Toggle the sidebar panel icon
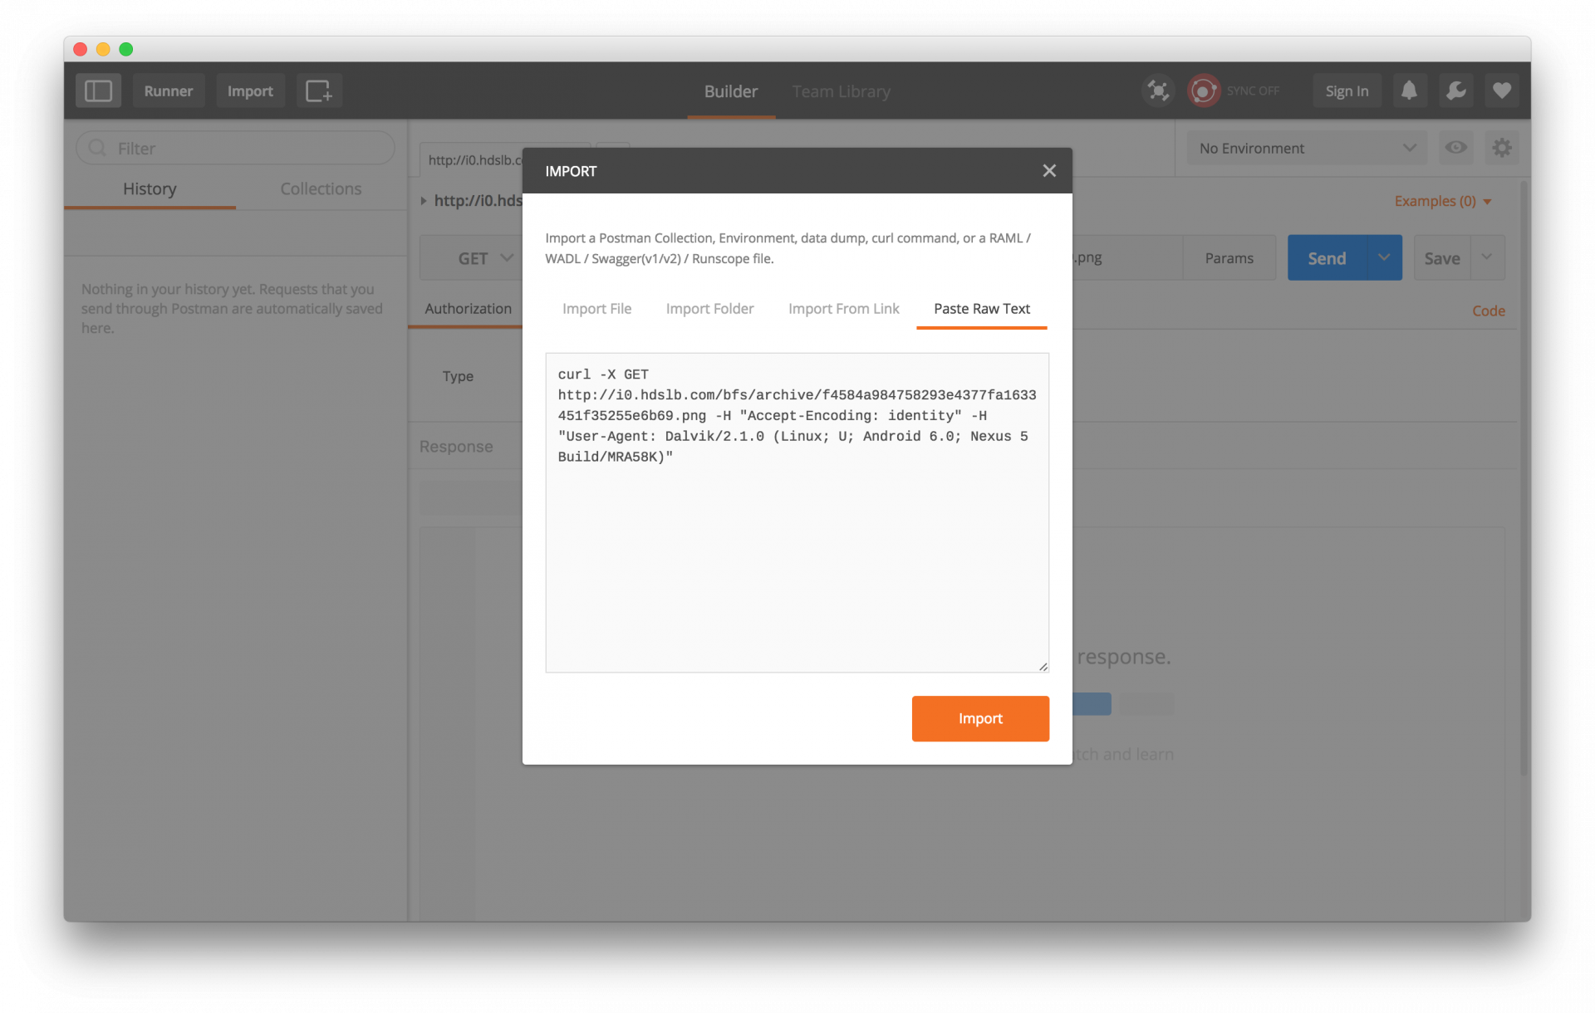 pyautogui.click(x=98, y=91)
